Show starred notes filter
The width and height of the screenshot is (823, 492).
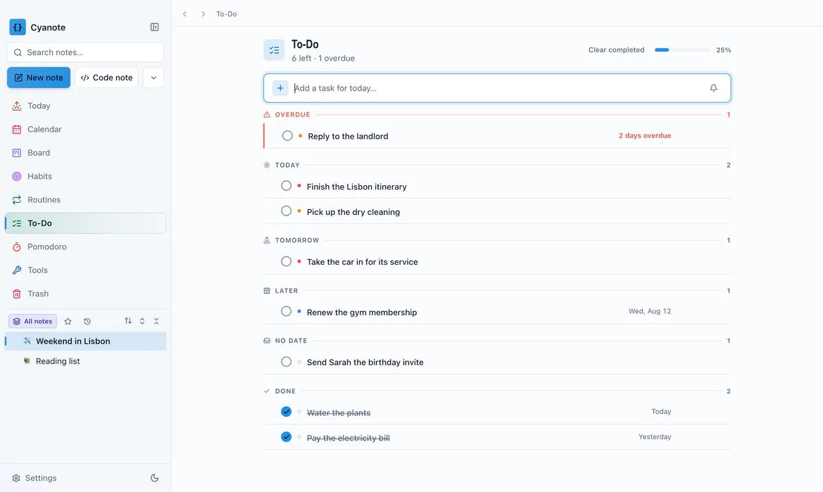[x=68, y=321]
